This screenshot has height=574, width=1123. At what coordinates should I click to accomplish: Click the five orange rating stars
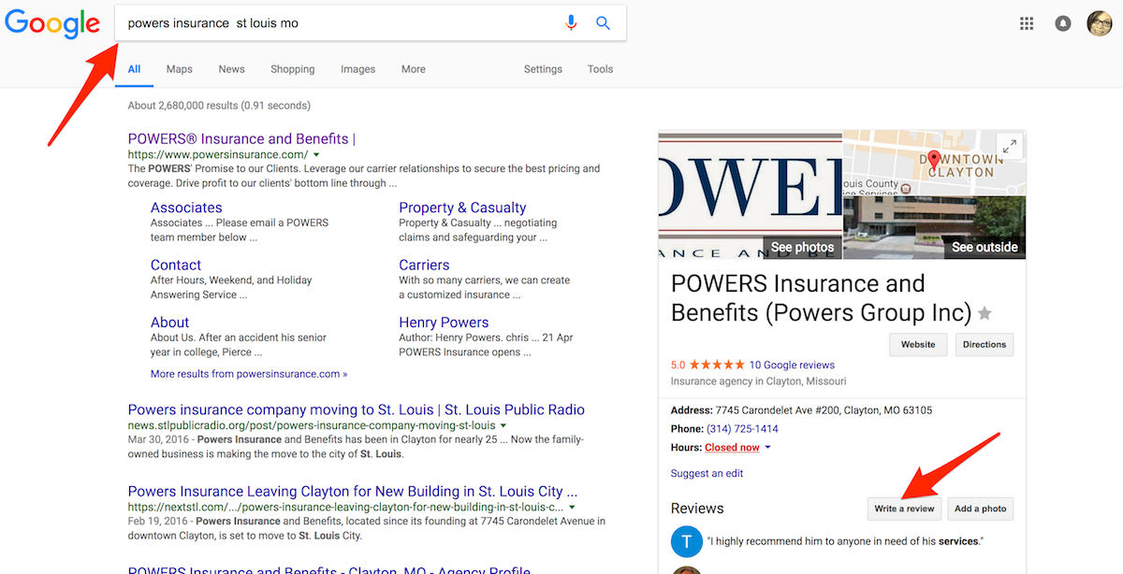click(x=717, y=365)
